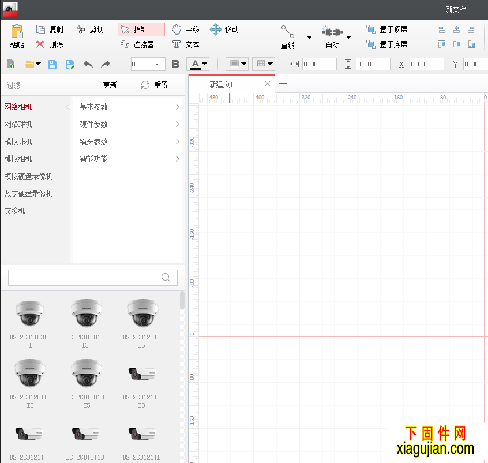Click the align left icon
This screenshot has width=488, height=463.
pyautogui.click(x=441, y=29)
